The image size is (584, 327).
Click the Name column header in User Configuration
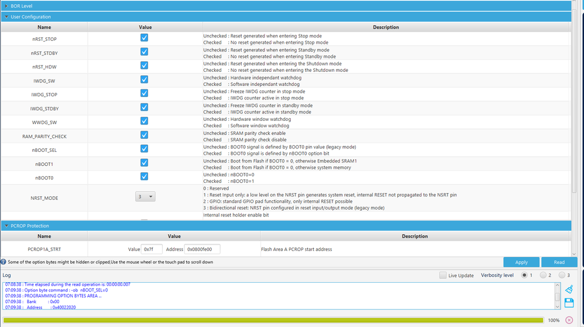point(44,27)
